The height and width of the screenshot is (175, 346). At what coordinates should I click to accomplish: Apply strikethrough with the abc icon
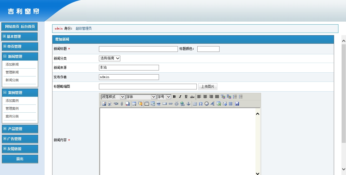(192, 97)
